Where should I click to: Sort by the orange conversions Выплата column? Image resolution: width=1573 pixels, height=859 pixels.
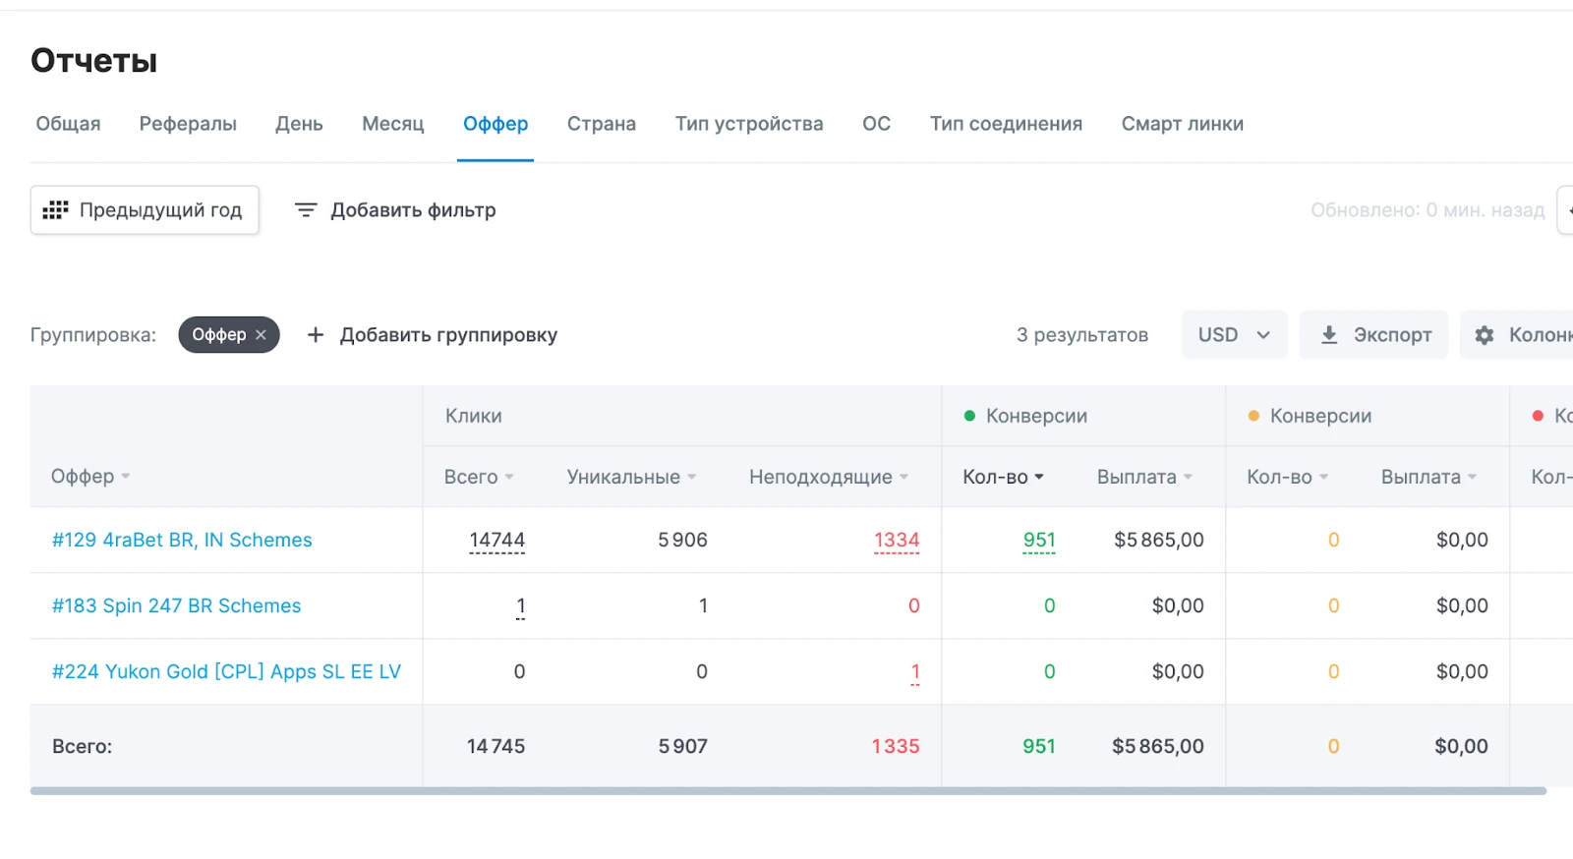pyautogui.click(x=1428, y=477)
